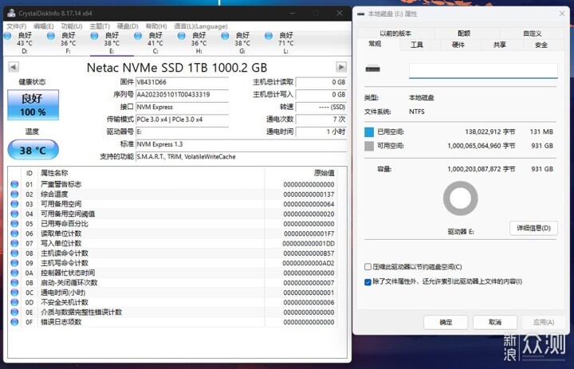574x369 pixels.
Task: Switch to the 安全 tab
Action: coord(541,45)
